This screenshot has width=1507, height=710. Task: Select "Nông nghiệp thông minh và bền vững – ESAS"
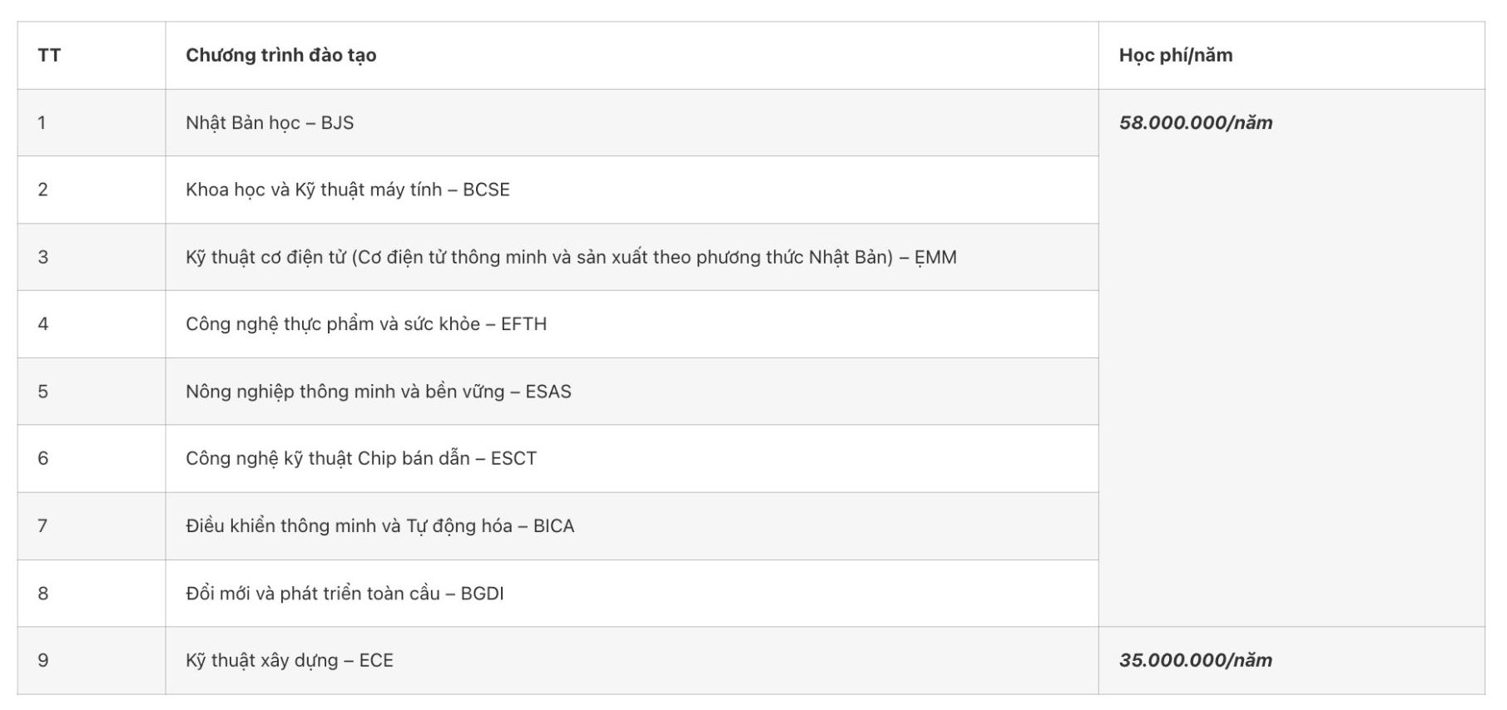(378, 392)
